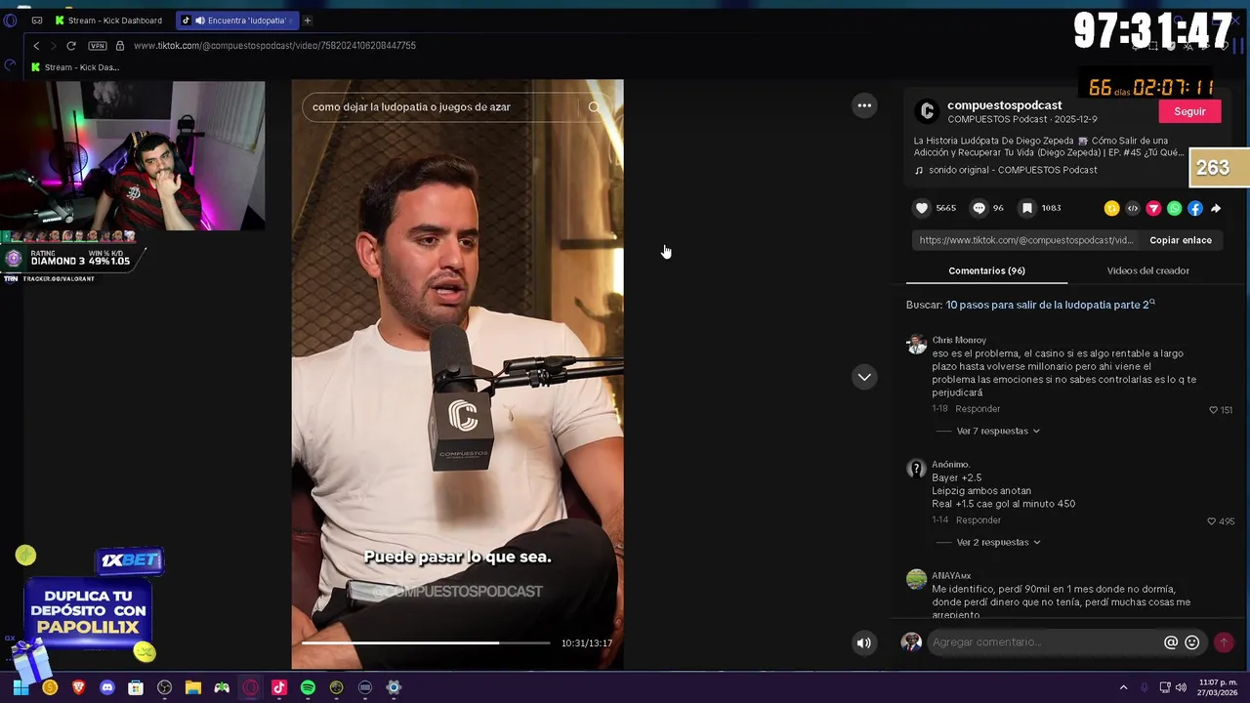Click the yellow repost icon
This screenshot has width=1250, height=703.
(x=1111, y=208)
